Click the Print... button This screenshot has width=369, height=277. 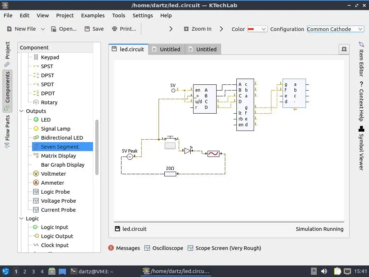click(124, 29)
